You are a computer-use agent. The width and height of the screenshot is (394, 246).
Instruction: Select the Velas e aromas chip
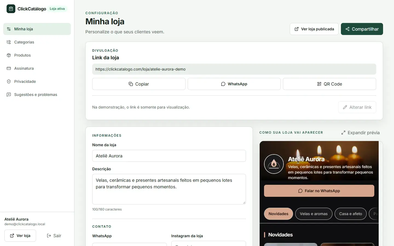coord(314,214)
